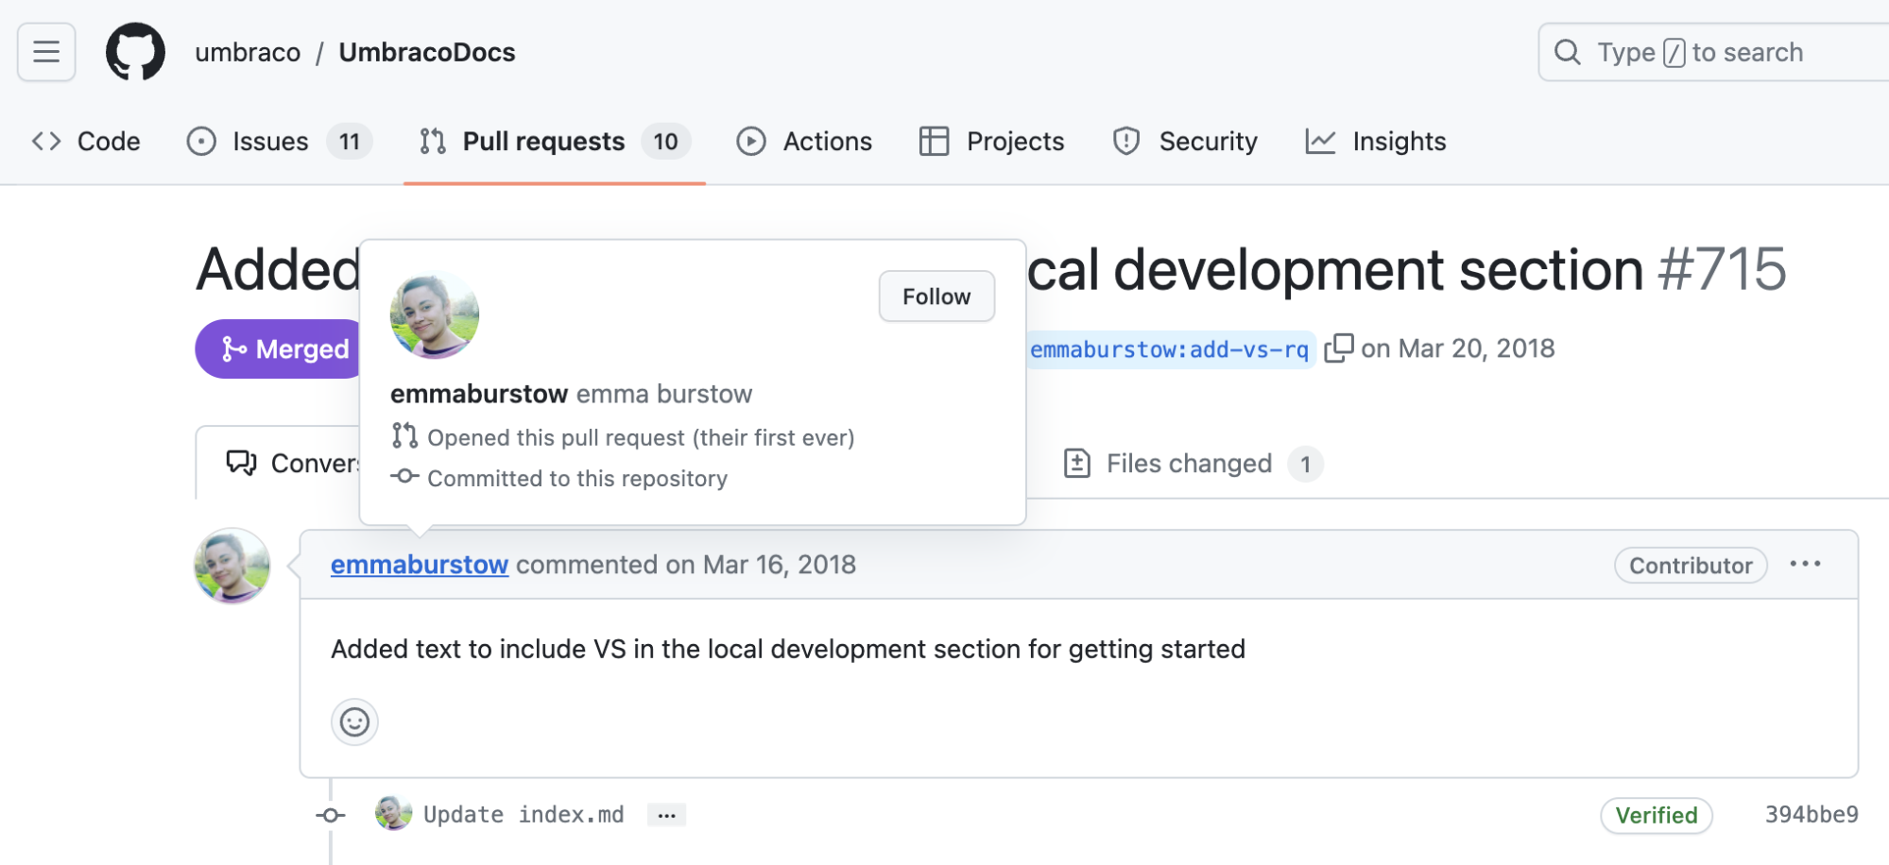Click the Code angle-brackets icon

(x=46, y=142)
